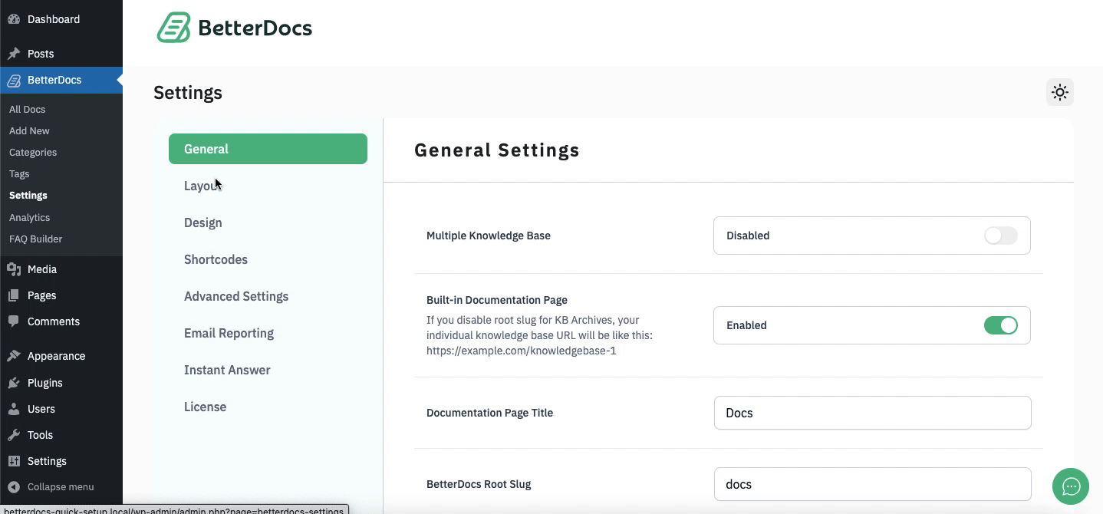Viewport: 1103px width, 514px height.
Task: Select the Posts pushpin icon
Action: [x=15, y=54]
